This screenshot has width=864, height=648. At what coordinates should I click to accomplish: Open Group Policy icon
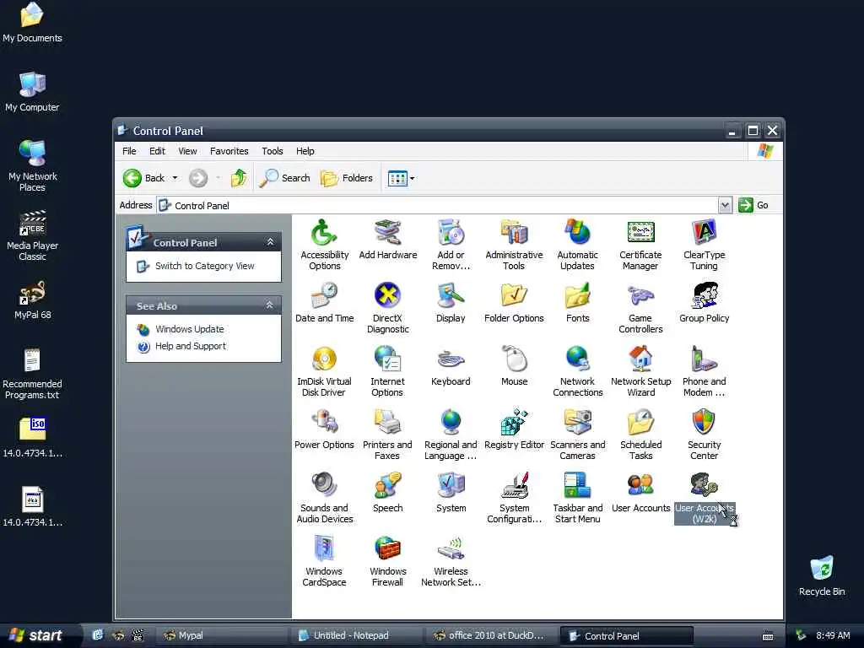point(704,303)
